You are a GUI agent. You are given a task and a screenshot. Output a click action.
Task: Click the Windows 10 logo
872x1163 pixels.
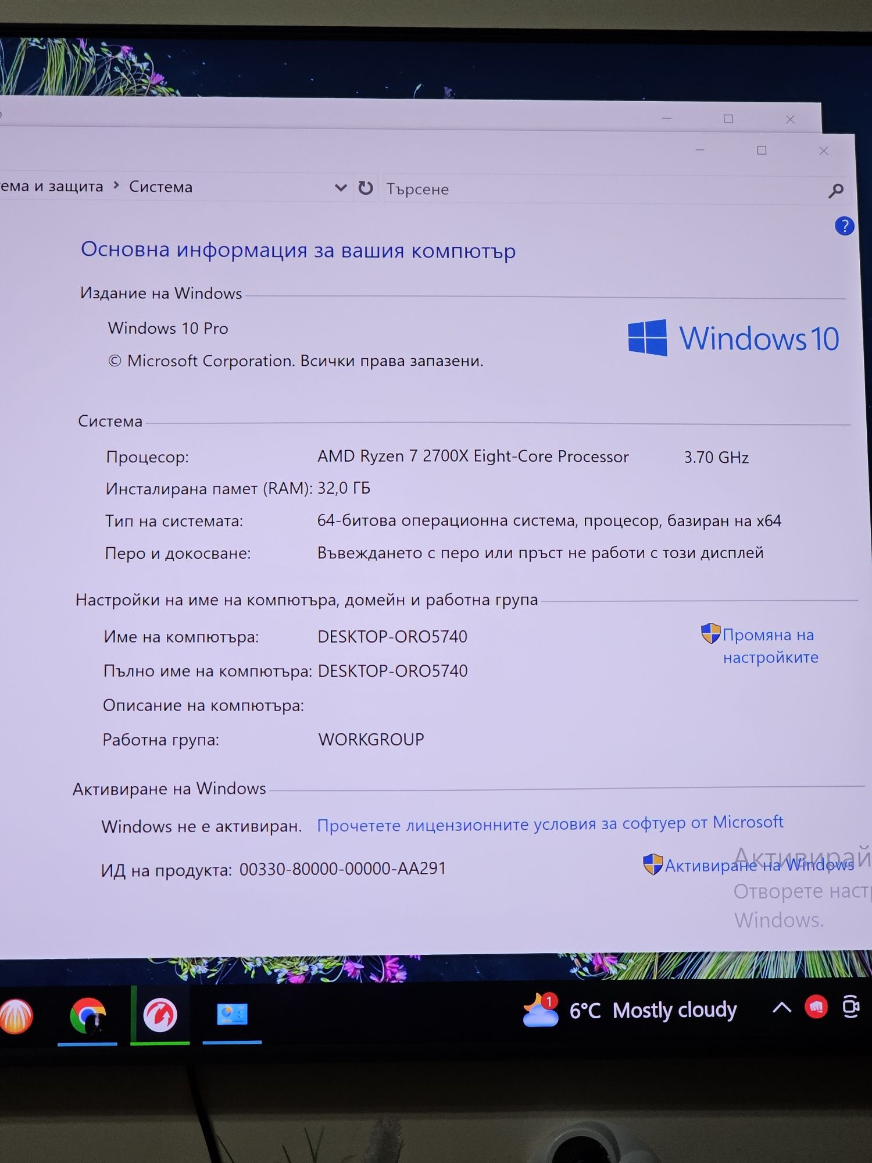(x=734, y=338)
